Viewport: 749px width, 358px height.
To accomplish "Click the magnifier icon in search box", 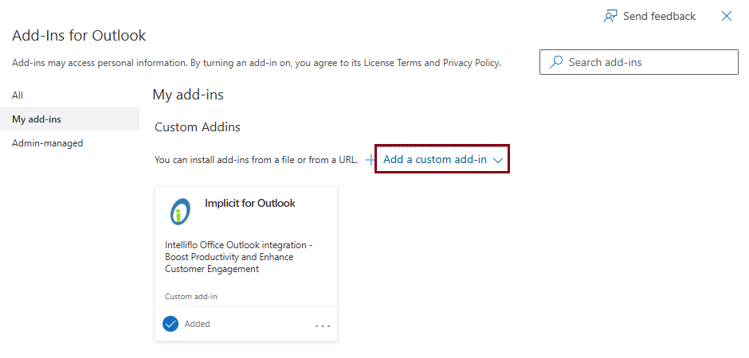I will pos(556,62).
